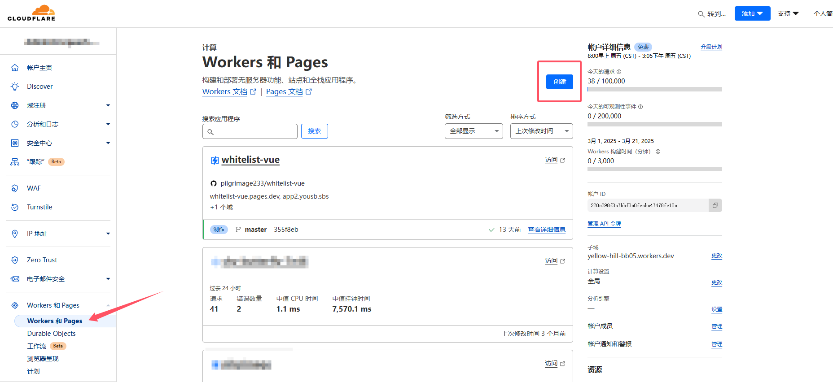Expand the 安全中心 sidebar section

108,143
